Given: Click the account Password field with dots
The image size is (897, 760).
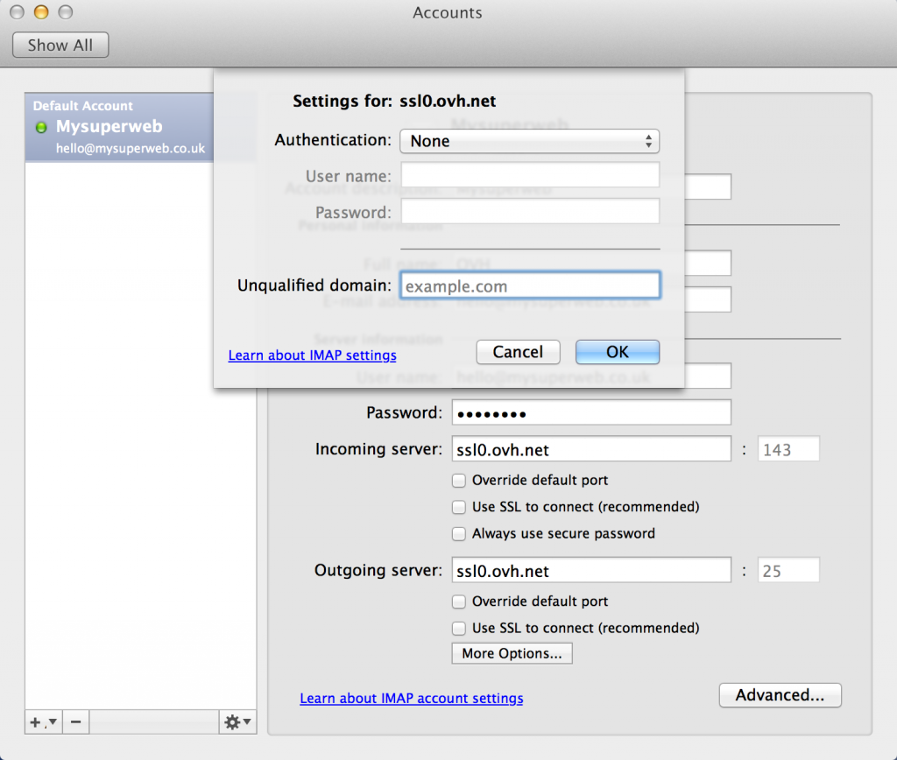Looking at the screenshot, I should (x=591, y=412).
